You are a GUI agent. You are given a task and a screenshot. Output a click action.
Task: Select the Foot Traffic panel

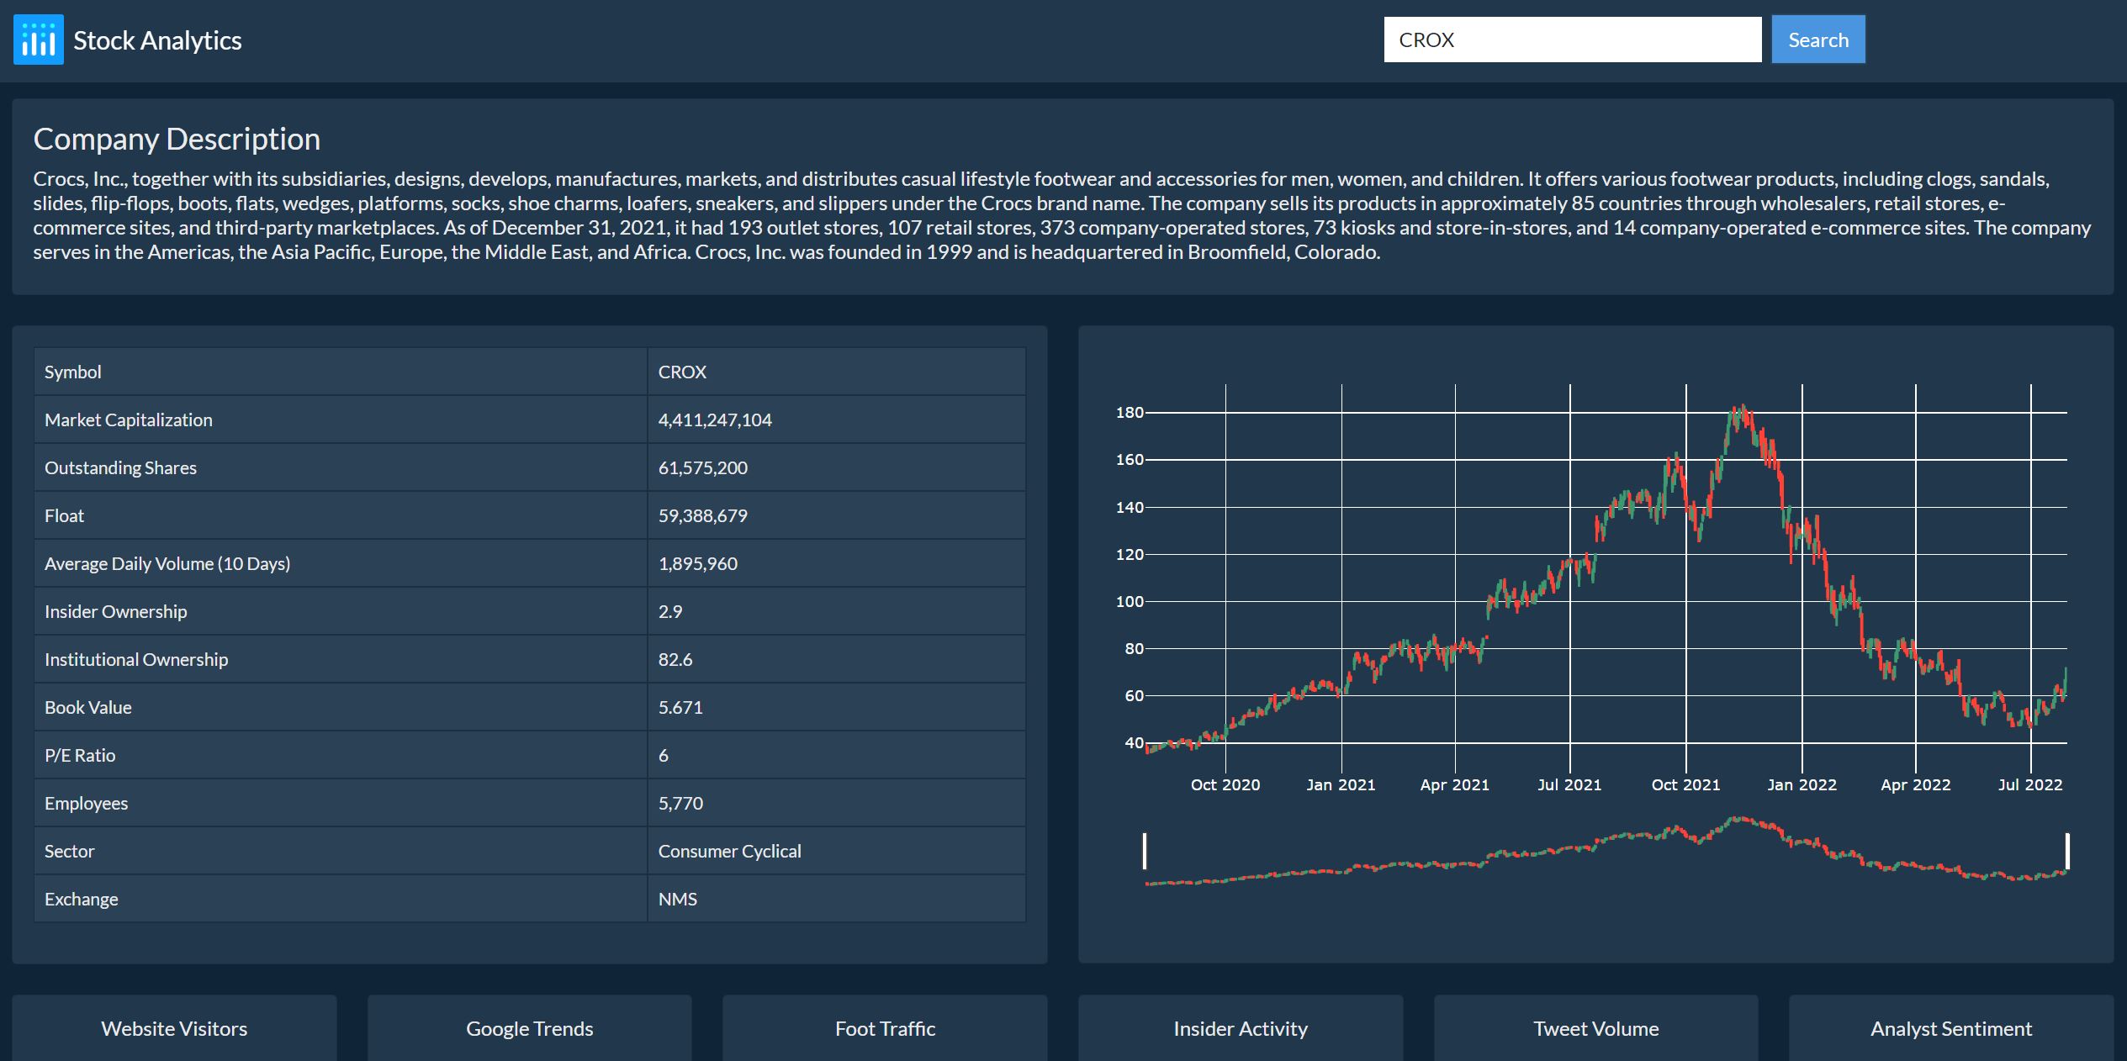pos(885,1027)
